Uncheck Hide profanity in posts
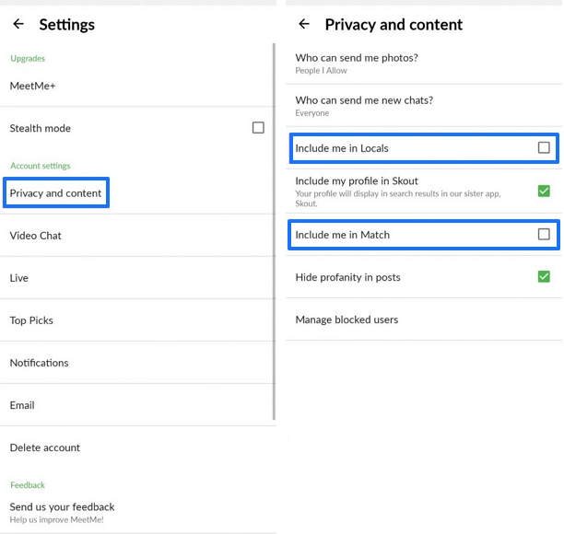This screenshot has width=564, height=534. [544, 276]
